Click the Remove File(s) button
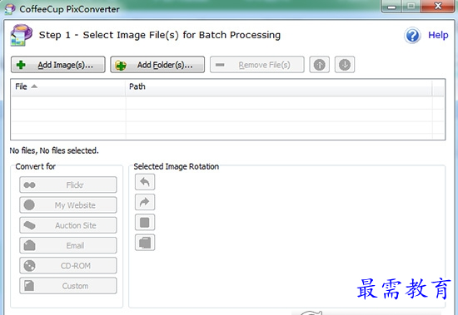Viewport: 458px width, 315px height. [257, 65]
